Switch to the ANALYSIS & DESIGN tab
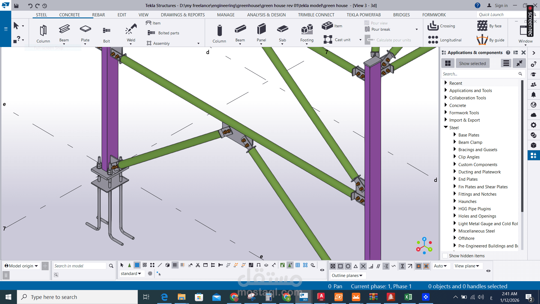 tap(266, 15)
